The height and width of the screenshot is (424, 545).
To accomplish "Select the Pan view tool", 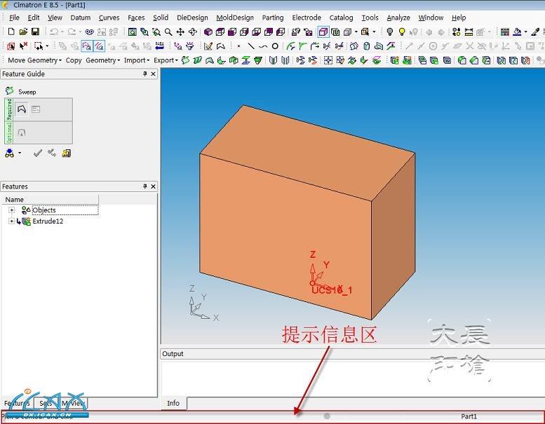I will (x=180, y=32).
